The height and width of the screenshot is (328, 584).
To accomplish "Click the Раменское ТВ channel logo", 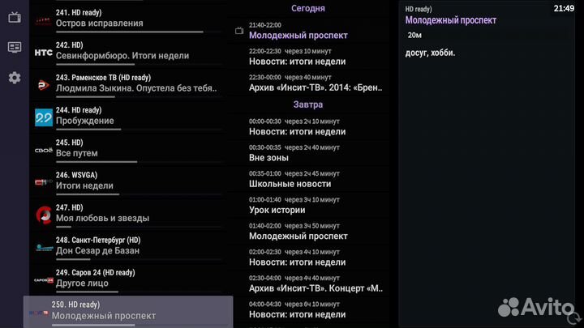I will click(x=44, y=85).
